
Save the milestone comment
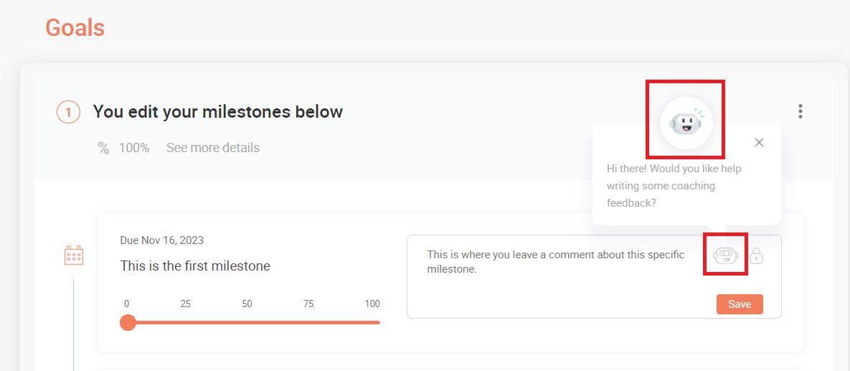click(739, 304)
